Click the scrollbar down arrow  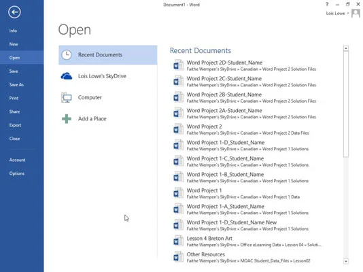click(346, 261)
